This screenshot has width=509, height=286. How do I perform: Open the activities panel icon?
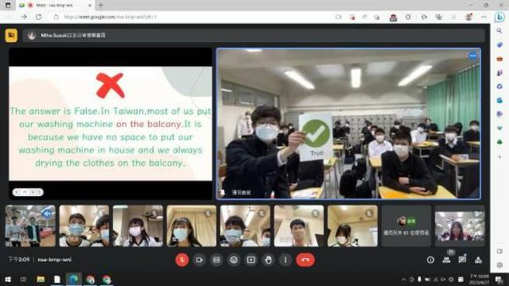click(478, 260)
